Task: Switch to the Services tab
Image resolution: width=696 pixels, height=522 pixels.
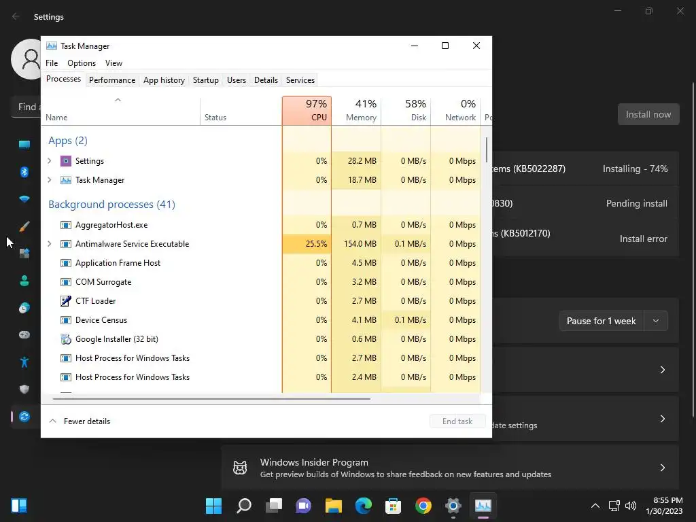Action: coord(300,80)
